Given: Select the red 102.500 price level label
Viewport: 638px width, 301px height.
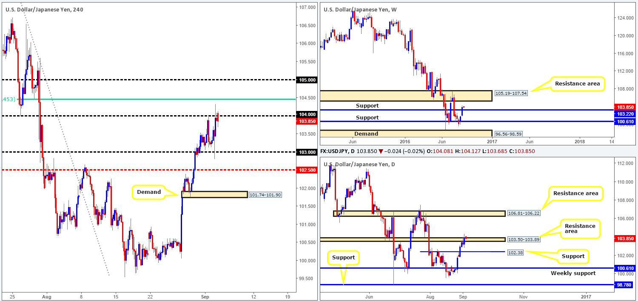Looking at the screenshot, I should coord(306,170).
